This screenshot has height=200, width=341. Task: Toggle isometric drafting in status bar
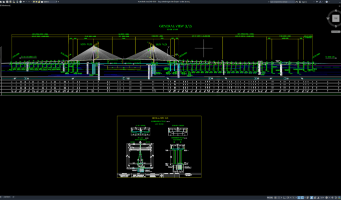point(293,197)
